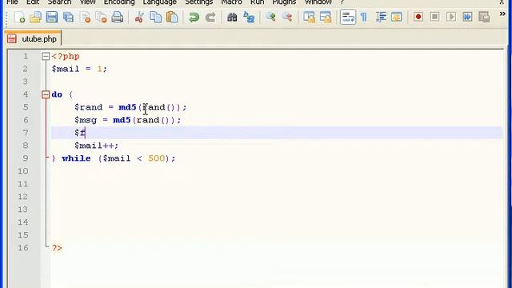Screen dimensions: 512x288
Task: Switch to the utube.php tab
Action: 33,39
